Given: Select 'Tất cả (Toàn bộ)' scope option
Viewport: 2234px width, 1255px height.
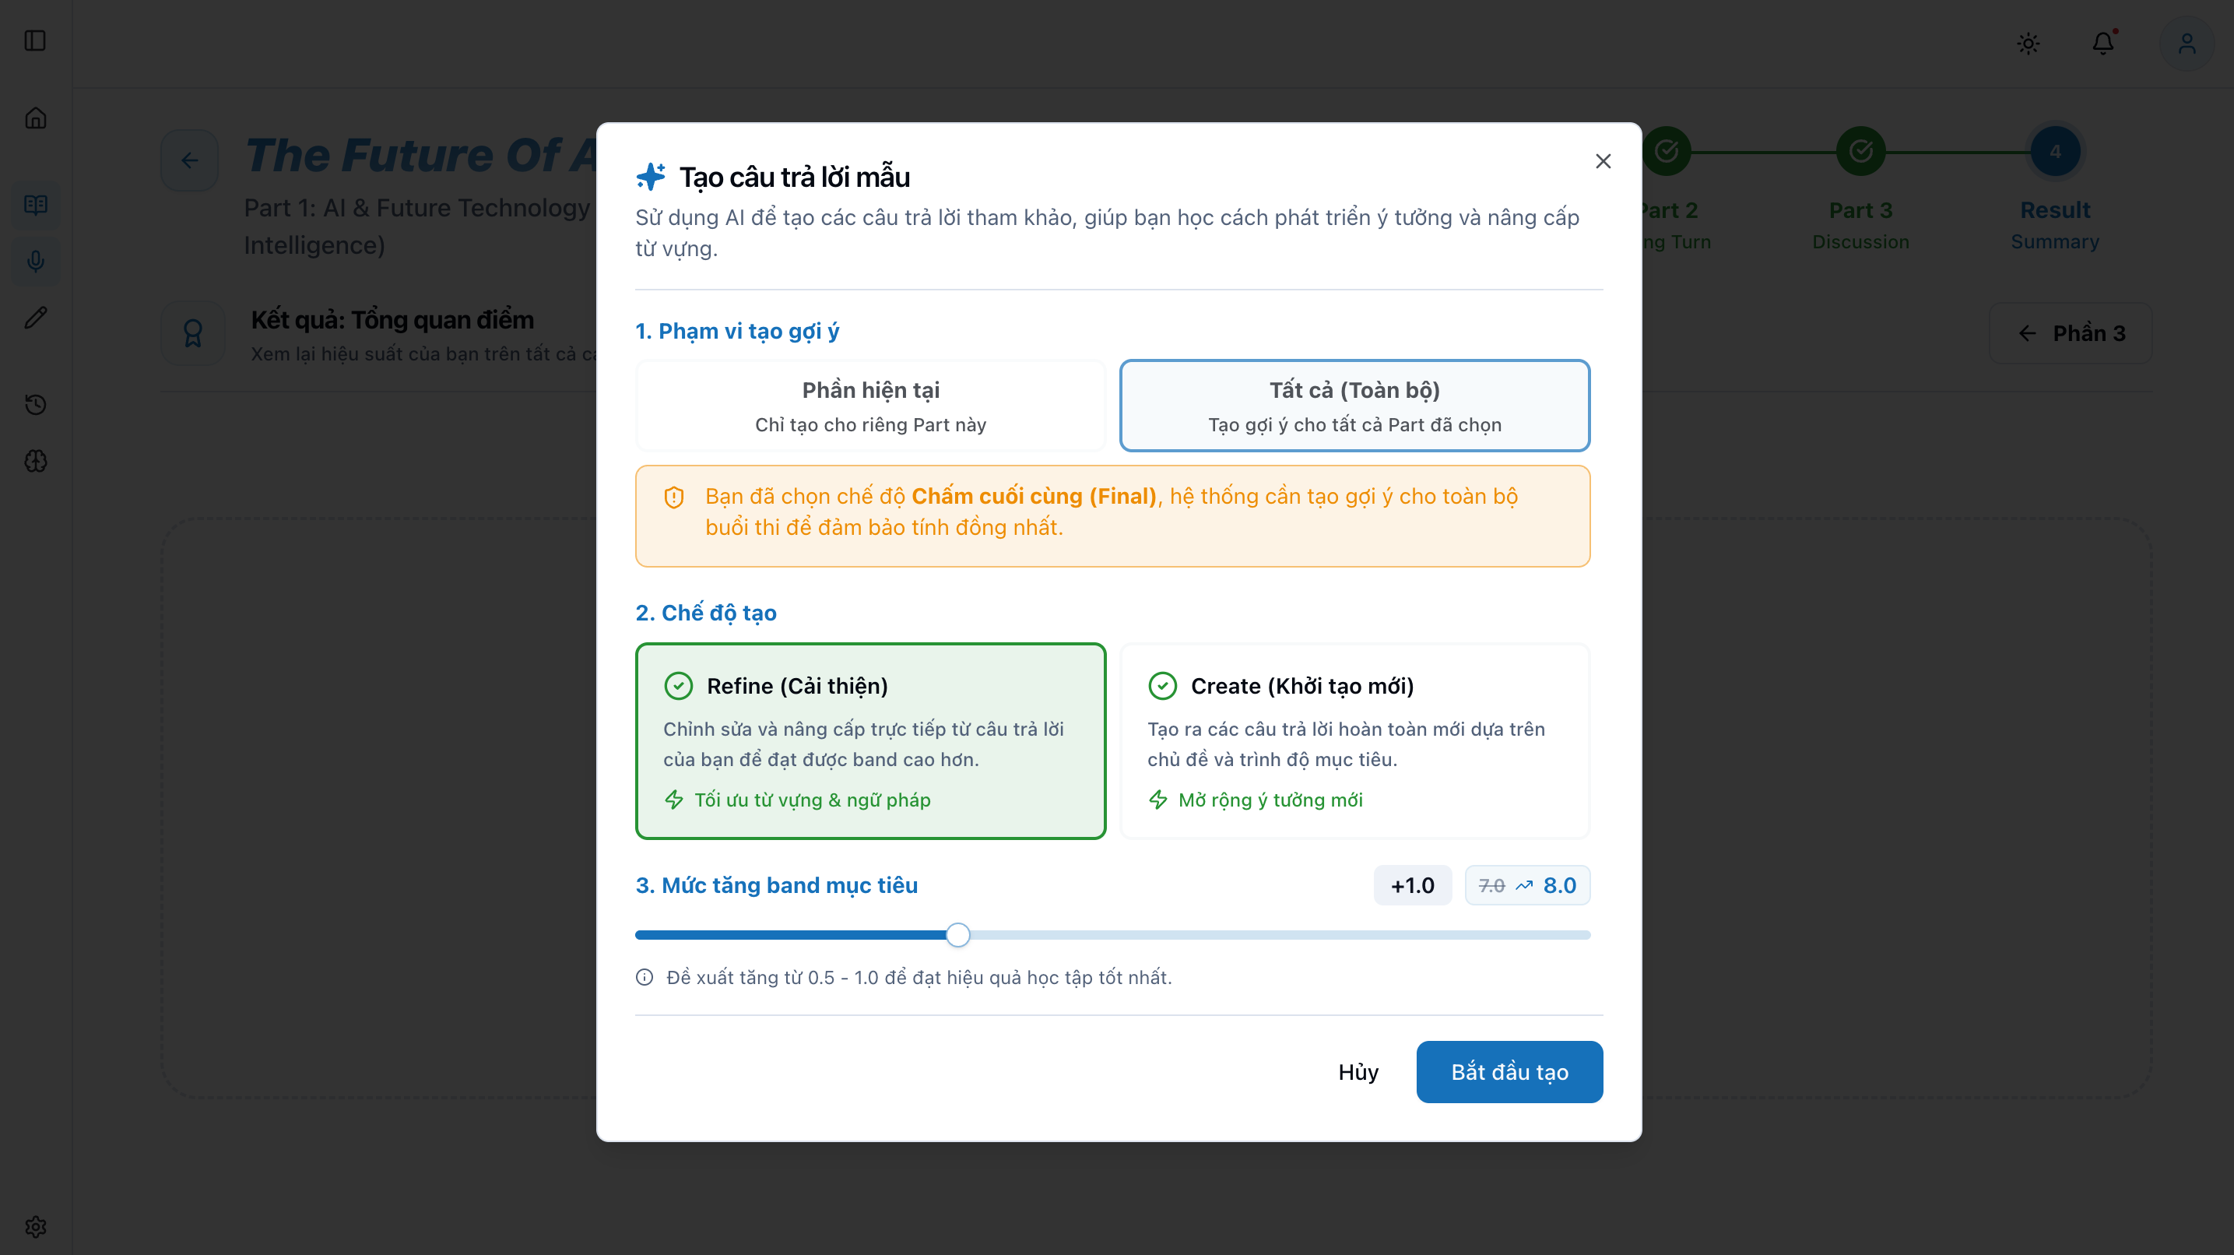Looking at the screenshot, I should pos(1354,406).
